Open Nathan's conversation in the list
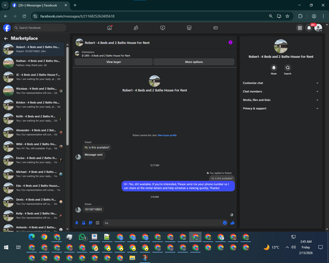Image resolution: width=329 pixels, height=263 pixels. coord(33,63)
